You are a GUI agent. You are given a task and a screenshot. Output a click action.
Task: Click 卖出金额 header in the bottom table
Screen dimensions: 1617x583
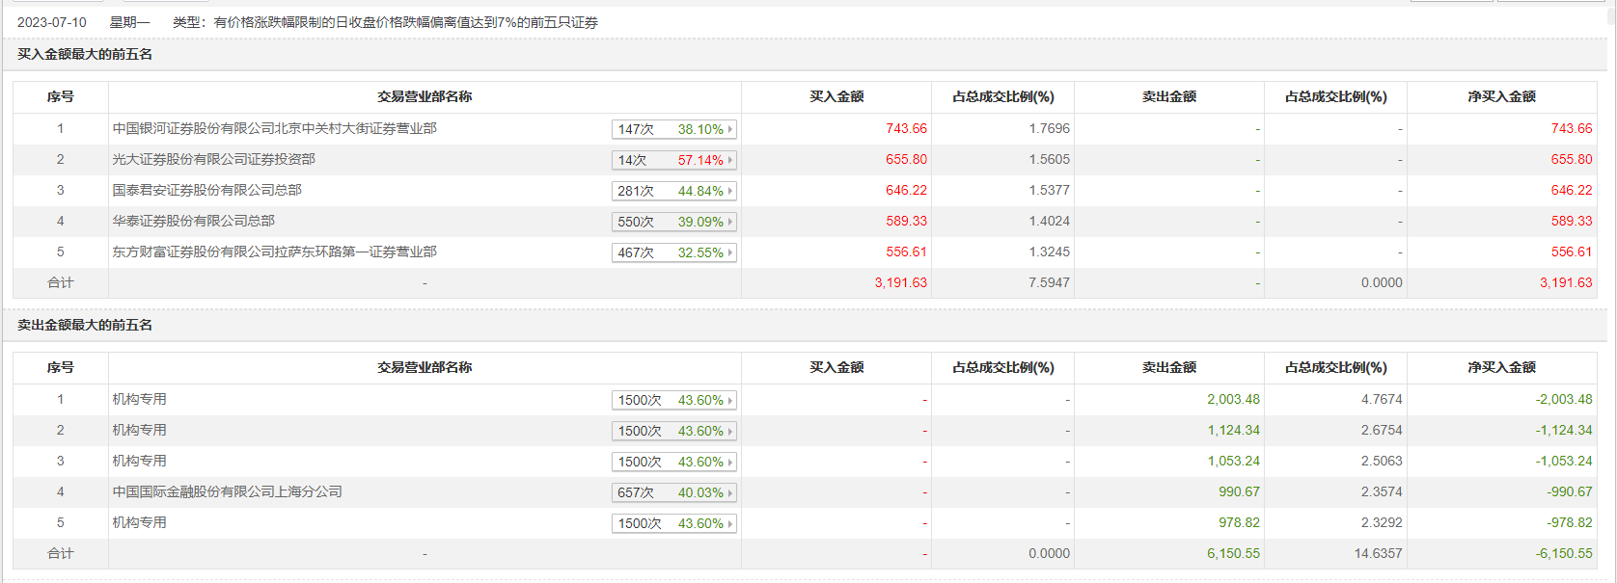[x=1169, y=367]
